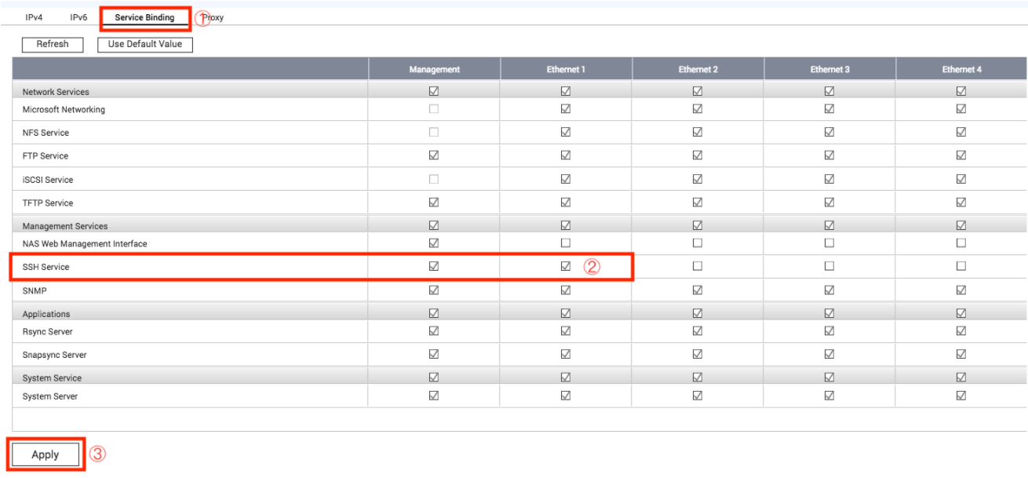Uncheck System Server for Management
The width and height of the screenshot is (1028, 478).
(x=434, y=396)
